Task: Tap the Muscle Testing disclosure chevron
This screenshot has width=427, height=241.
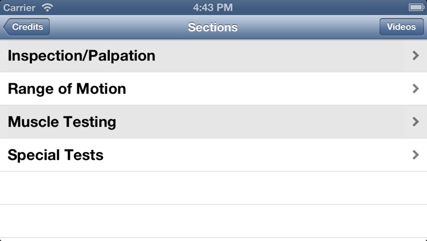Action: tap(416, 122)
